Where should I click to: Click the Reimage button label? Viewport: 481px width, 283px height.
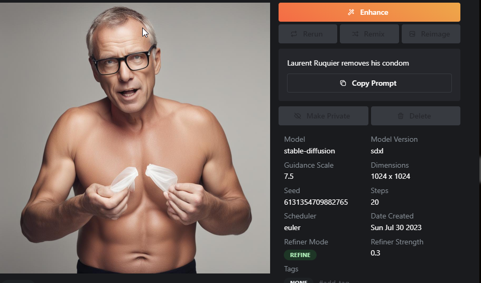coord(436,34)
